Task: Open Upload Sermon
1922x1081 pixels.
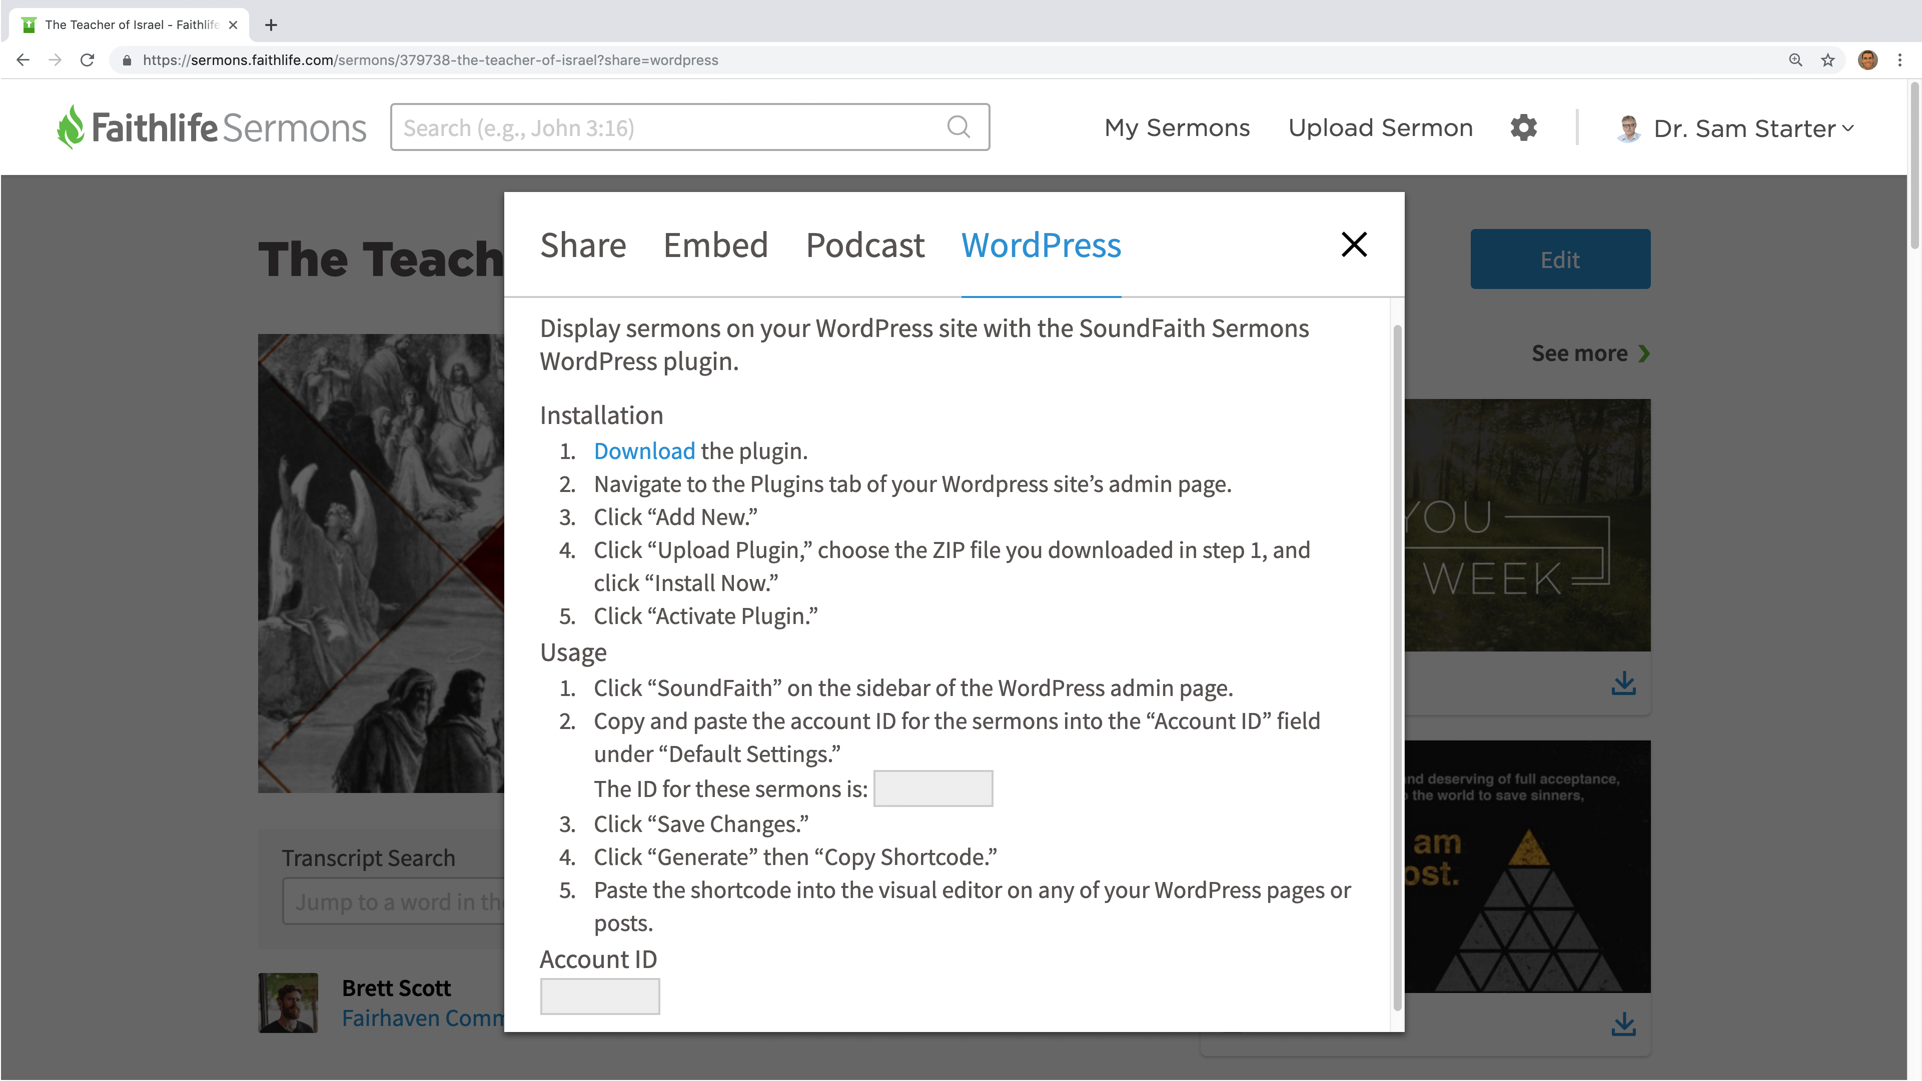Action: (1380, 127)
